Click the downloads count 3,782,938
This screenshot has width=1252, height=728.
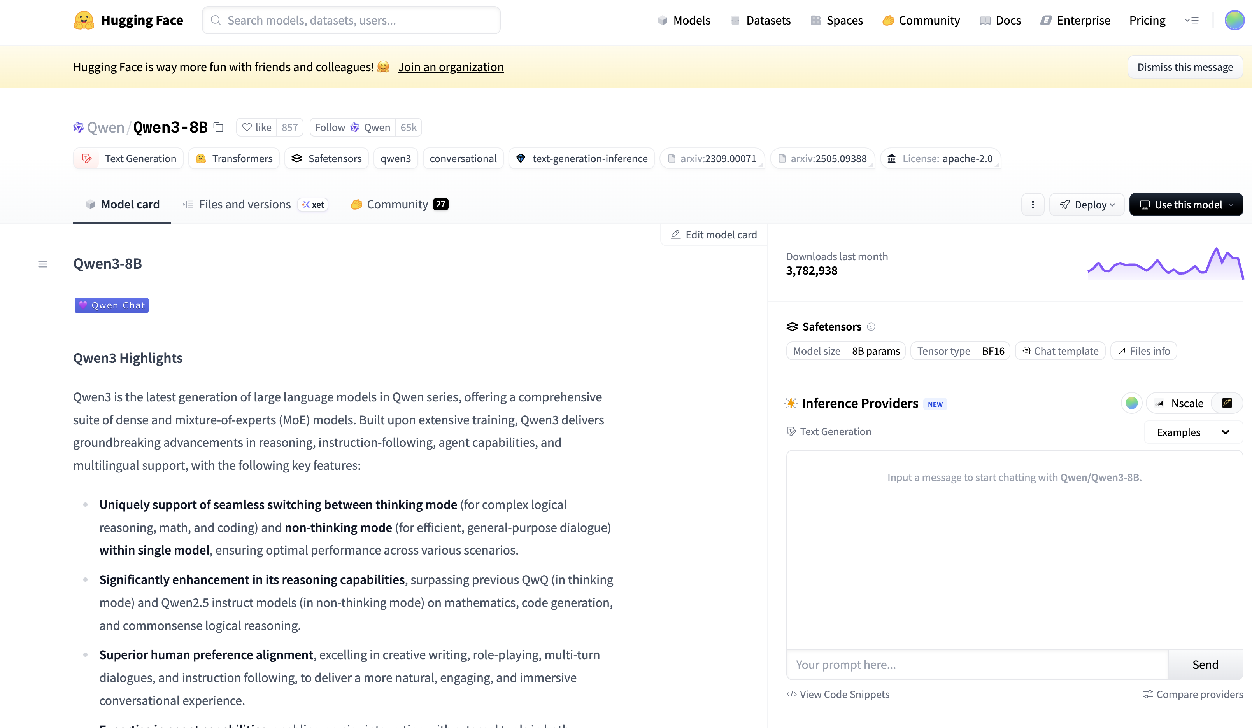pos(812,271)
